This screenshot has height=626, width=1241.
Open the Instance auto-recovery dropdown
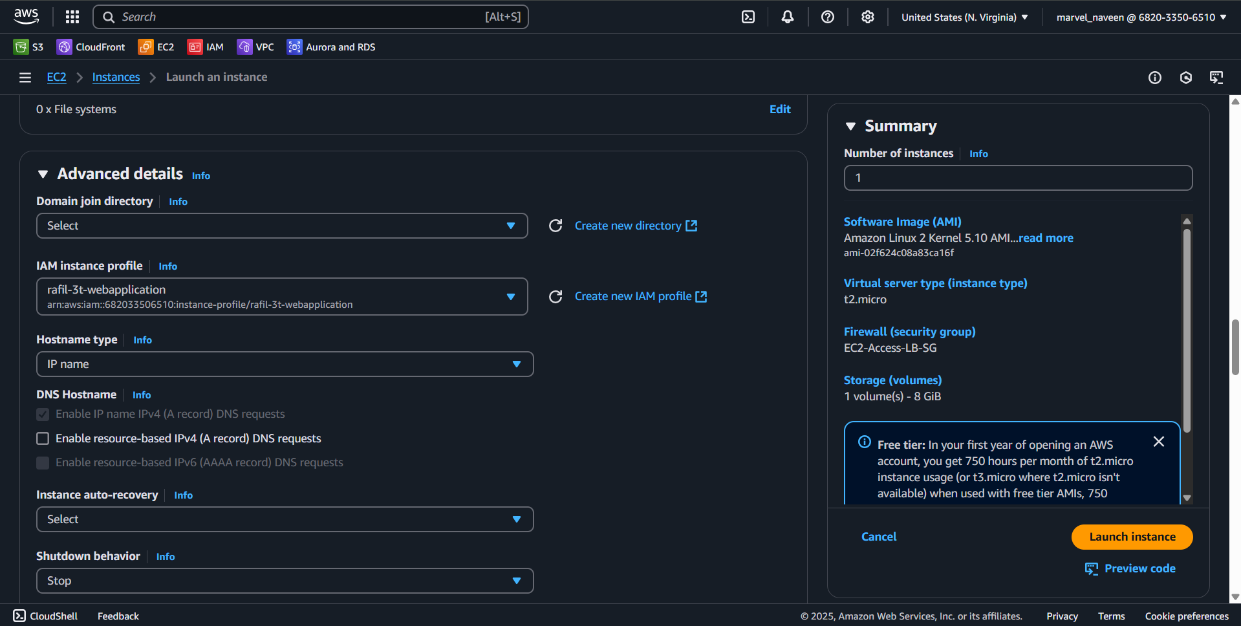click(285, 519)
